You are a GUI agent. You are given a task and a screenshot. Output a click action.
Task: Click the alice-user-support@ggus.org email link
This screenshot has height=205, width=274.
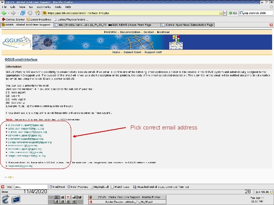[x=26, y=125]
